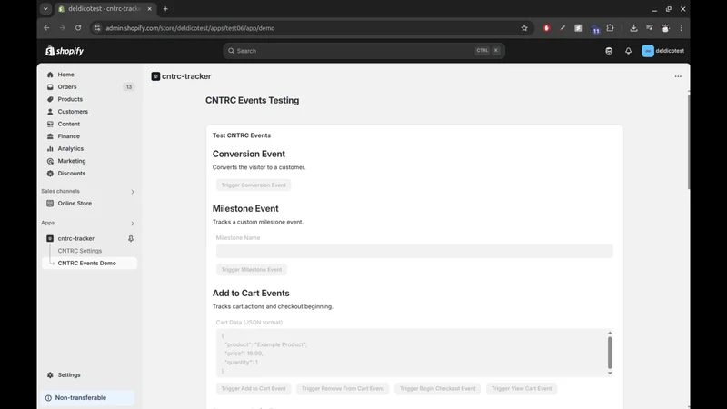Open Chrome three-dot menu
727x409 pixels.
(x=681, y=28)
